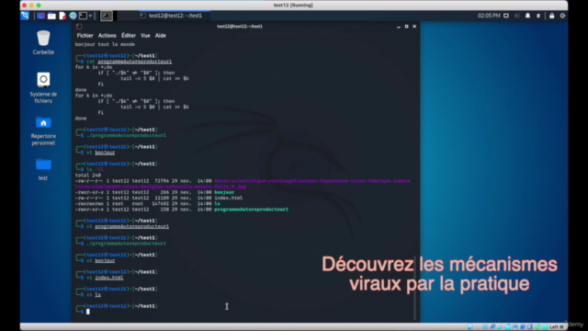
Task: Launch terminal emulator from the top panel
Action: click(83, 16)
